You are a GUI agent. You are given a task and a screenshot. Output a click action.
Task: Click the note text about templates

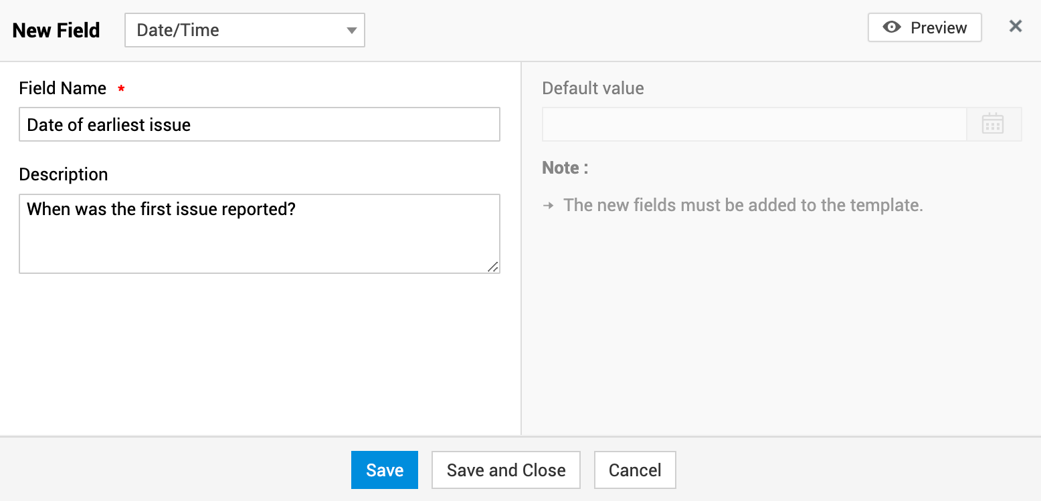coord(743,205)
